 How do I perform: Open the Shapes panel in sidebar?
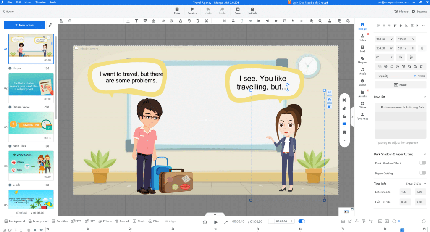(x=362, y=60)
